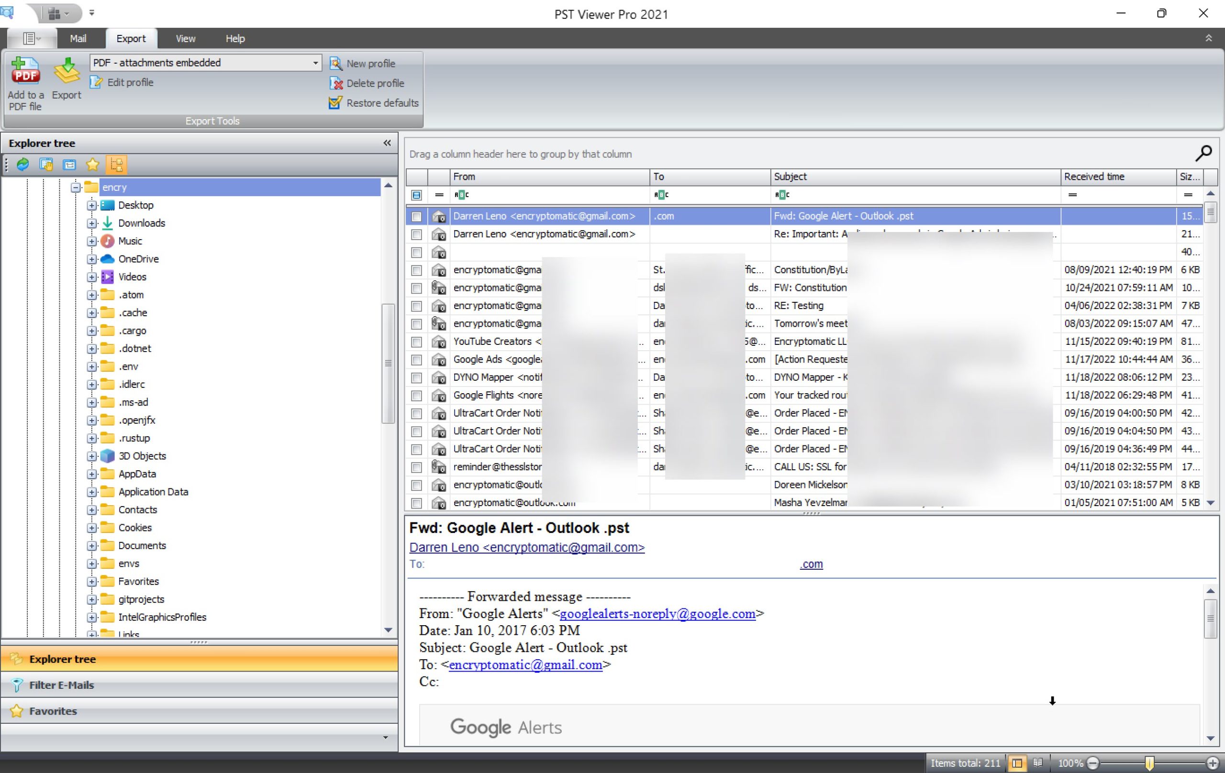This screenshot has height=773, width=1225.
Task: Tick the YouTube Creators email checkbox
Action: [417, 342]
